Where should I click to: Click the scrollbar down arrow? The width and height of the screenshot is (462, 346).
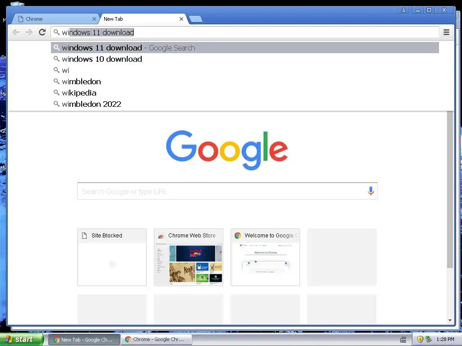coord(450,320)
